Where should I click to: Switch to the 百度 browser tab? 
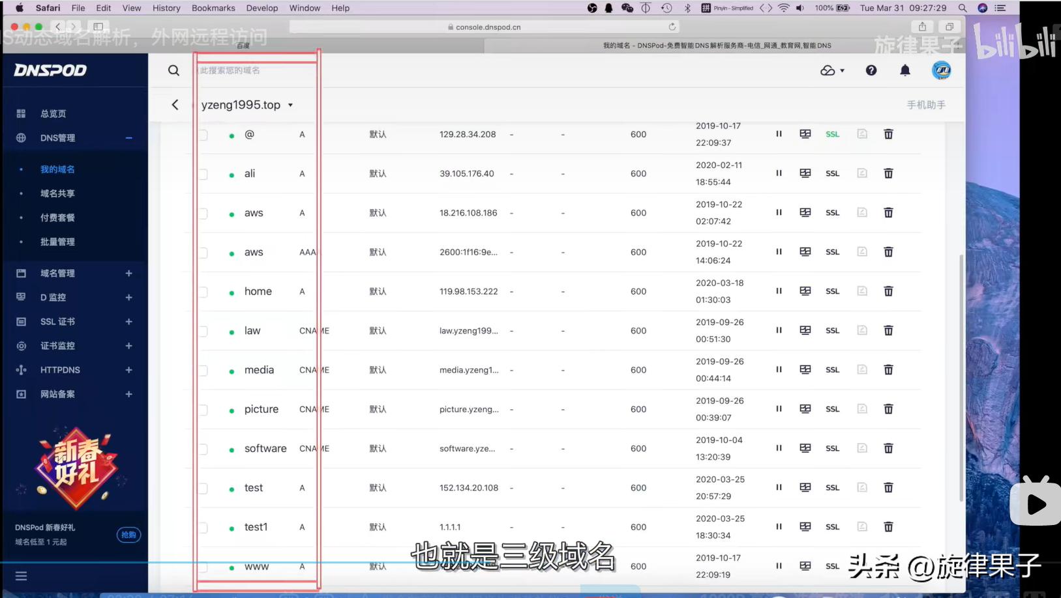(243, 45)
